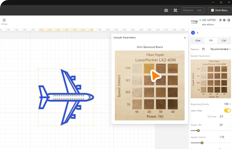
Task: Toggle the Laser Delay switch off
Action: [x=227, y=111]
